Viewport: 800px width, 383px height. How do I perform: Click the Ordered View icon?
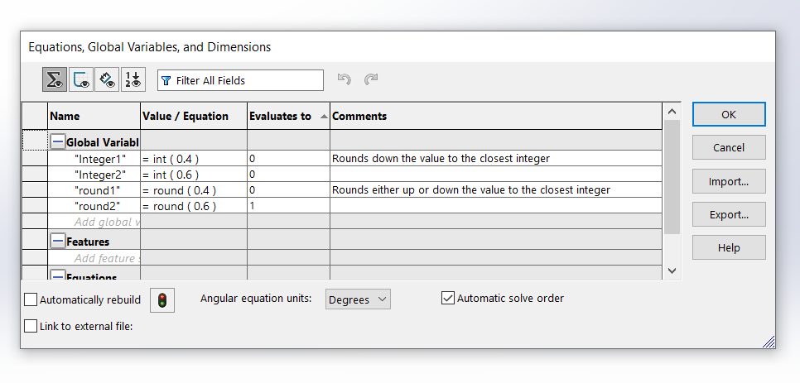[x=133, y=79]
